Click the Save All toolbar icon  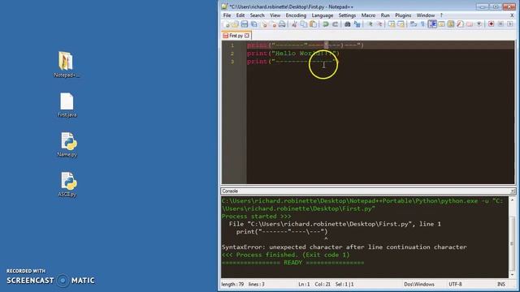point(254,24)
